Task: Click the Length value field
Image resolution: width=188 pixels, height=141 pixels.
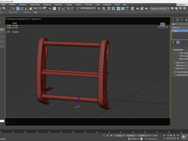Action: 186,53
